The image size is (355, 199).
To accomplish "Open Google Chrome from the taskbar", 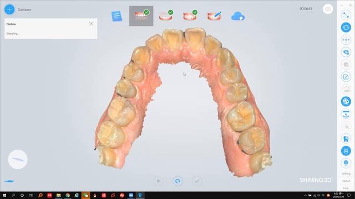I will coord(68,195).
